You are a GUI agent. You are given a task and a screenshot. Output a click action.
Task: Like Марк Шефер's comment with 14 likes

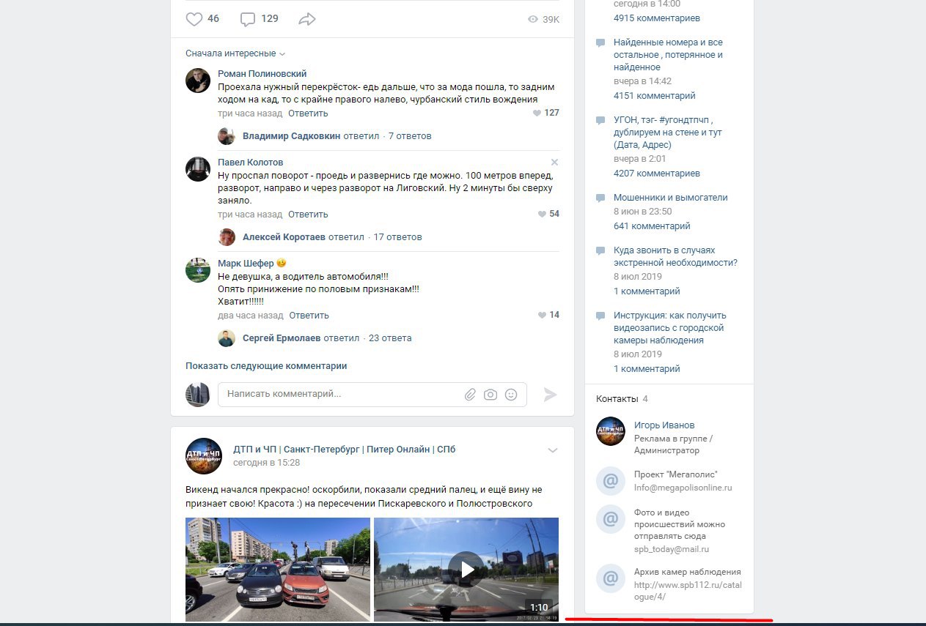542,316
